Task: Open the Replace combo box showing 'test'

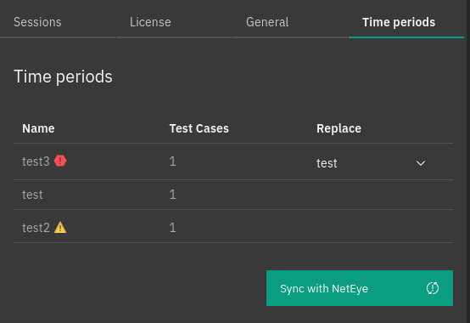Action: coord(372,163)
